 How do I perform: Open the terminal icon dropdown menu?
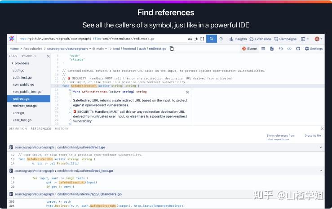305,39
